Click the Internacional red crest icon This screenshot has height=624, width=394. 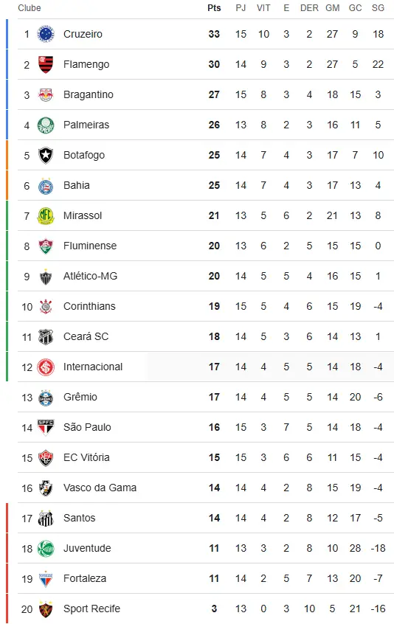click(45, 367)
